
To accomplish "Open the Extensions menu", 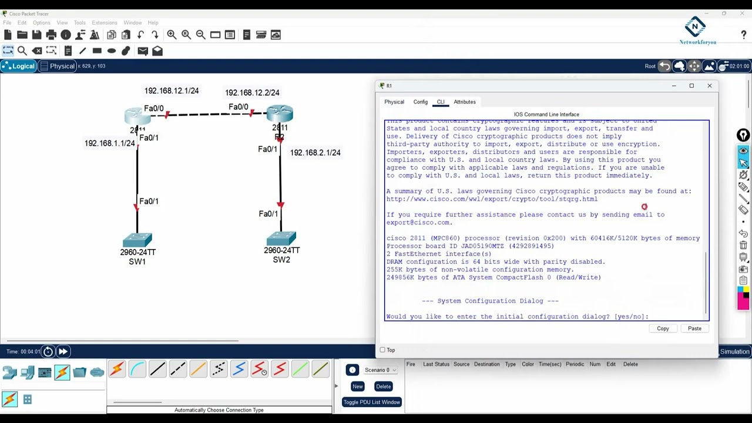I will 104,23.
